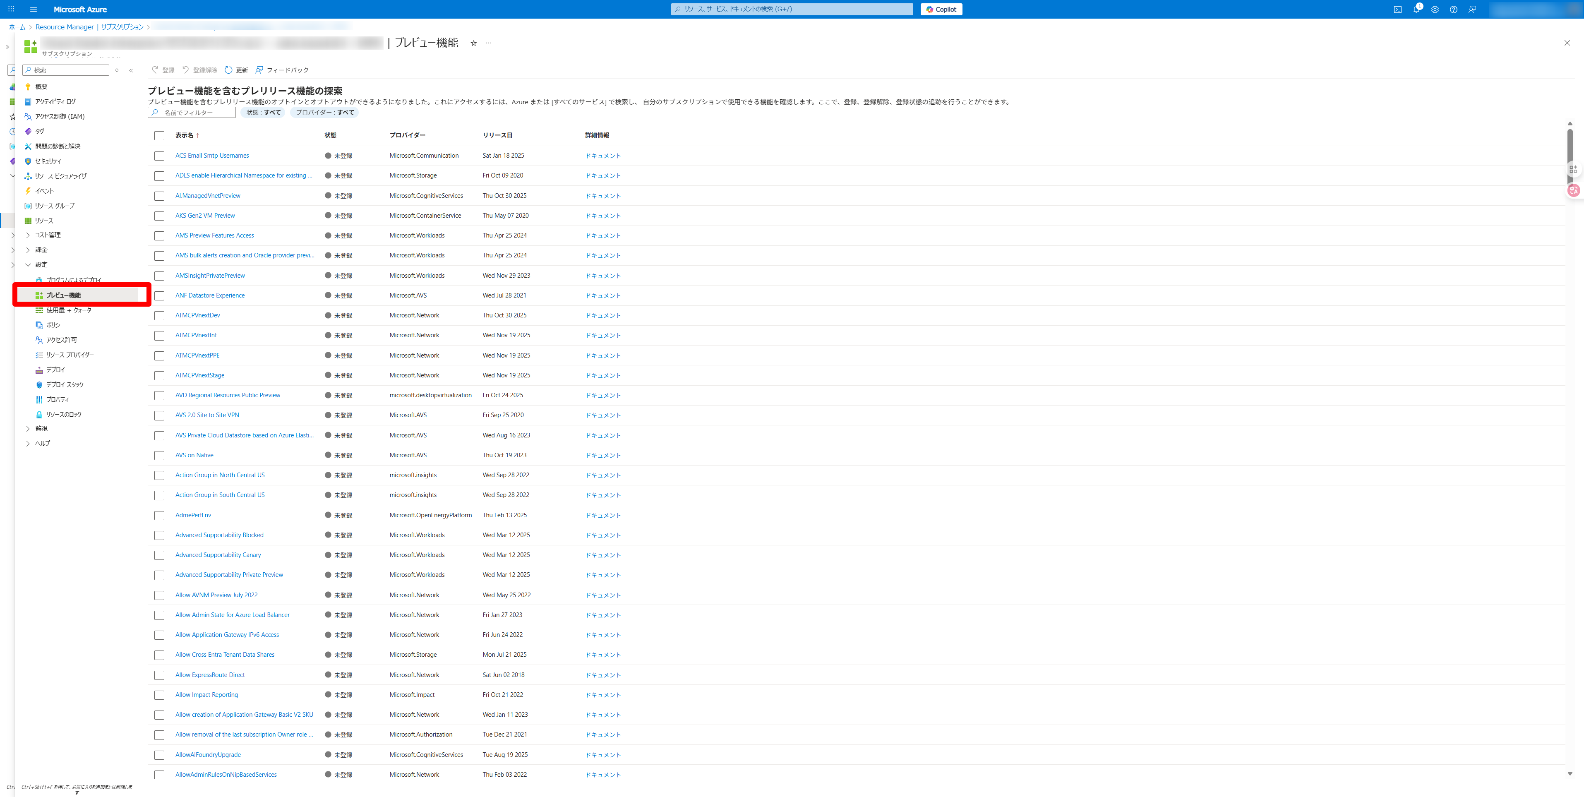Viewport: 1584px width, 797px height.
Task: Open the 状態 : すべて filter dropdown
Action: tap(263, 113)
